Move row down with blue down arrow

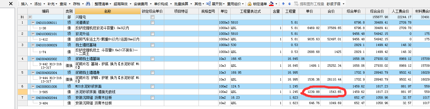click(x=289, y=4)
